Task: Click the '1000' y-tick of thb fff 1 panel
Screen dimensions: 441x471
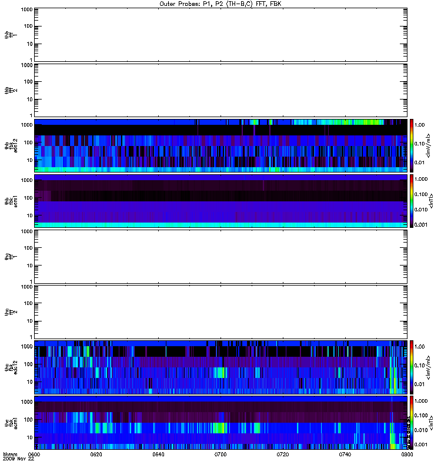Action: (x=26, y=9)
